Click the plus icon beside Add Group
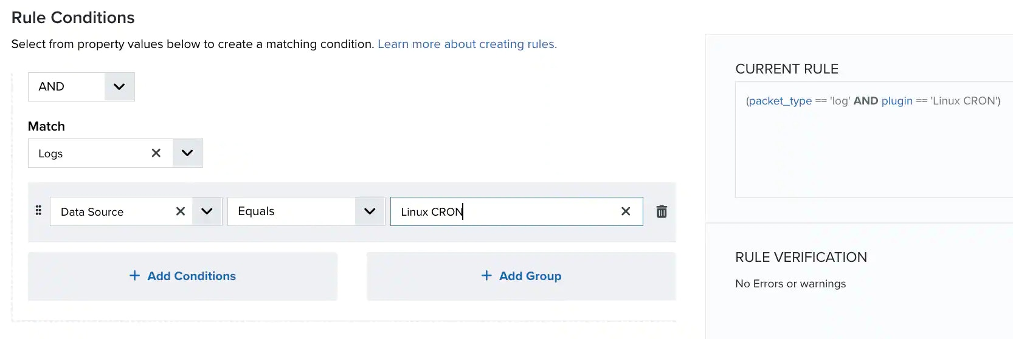1013x339 pixels. (486, 276)
